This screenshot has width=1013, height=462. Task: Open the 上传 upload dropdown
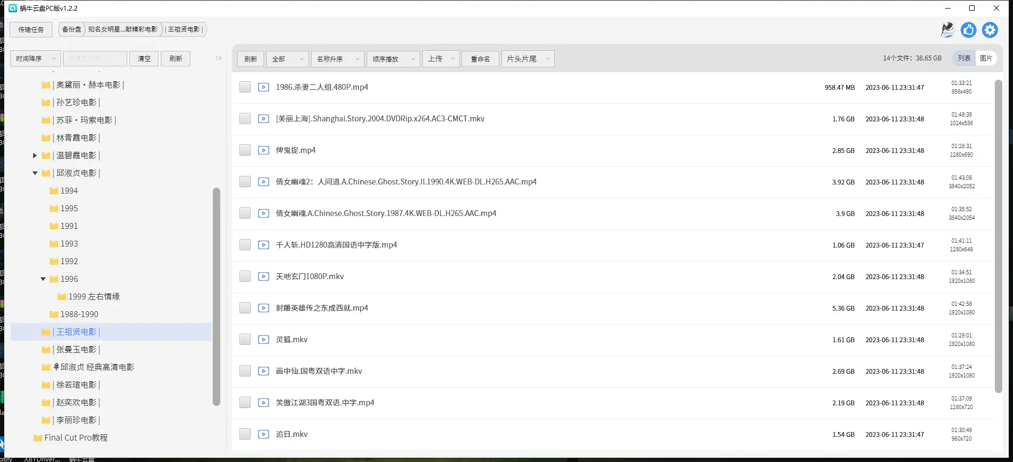pos(441,59)
